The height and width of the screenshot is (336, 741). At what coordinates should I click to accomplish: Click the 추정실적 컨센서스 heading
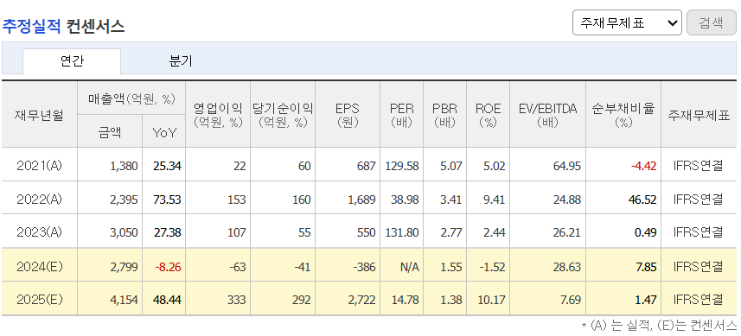[x=63, y=26]
